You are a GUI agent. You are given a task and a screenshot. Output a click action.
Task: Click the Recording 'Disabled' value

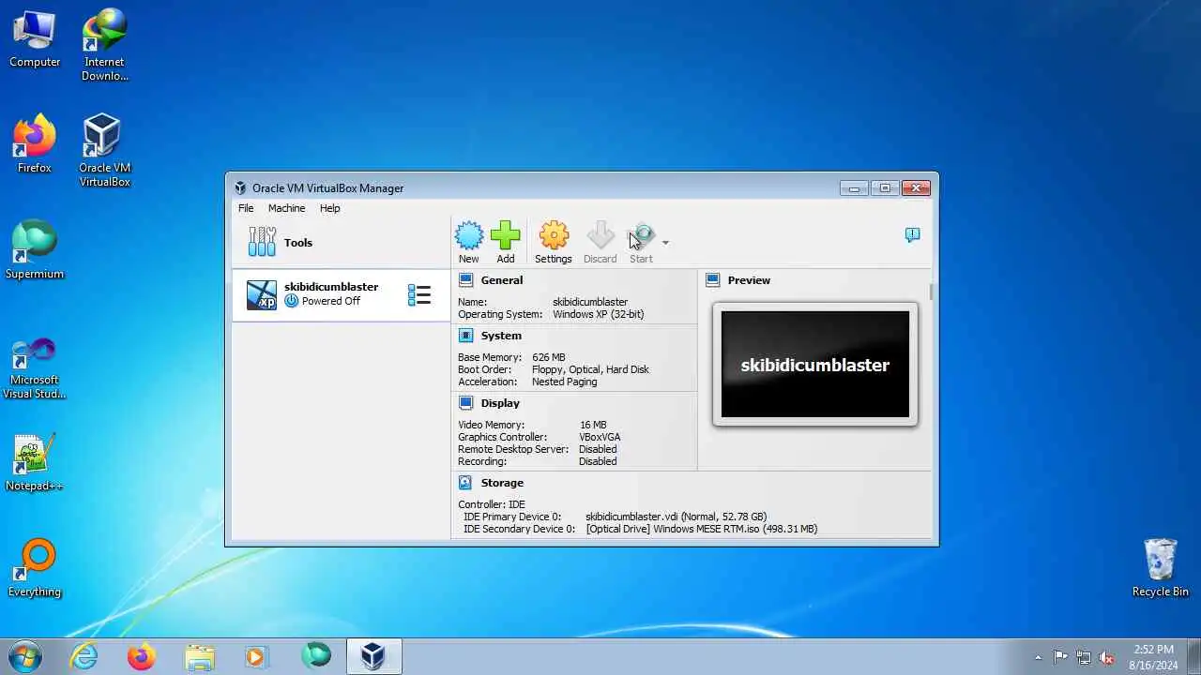pos(598,461)
